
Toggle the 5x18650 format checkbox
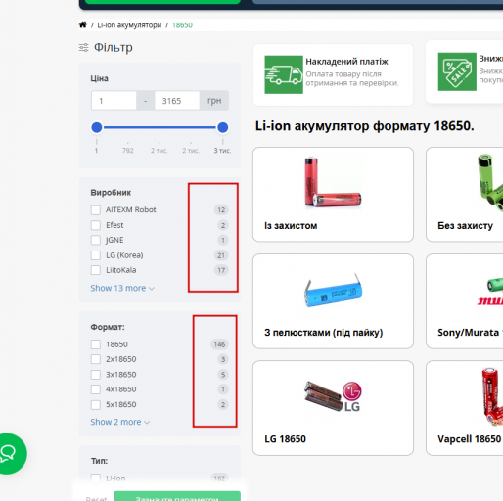coord(96,404)
